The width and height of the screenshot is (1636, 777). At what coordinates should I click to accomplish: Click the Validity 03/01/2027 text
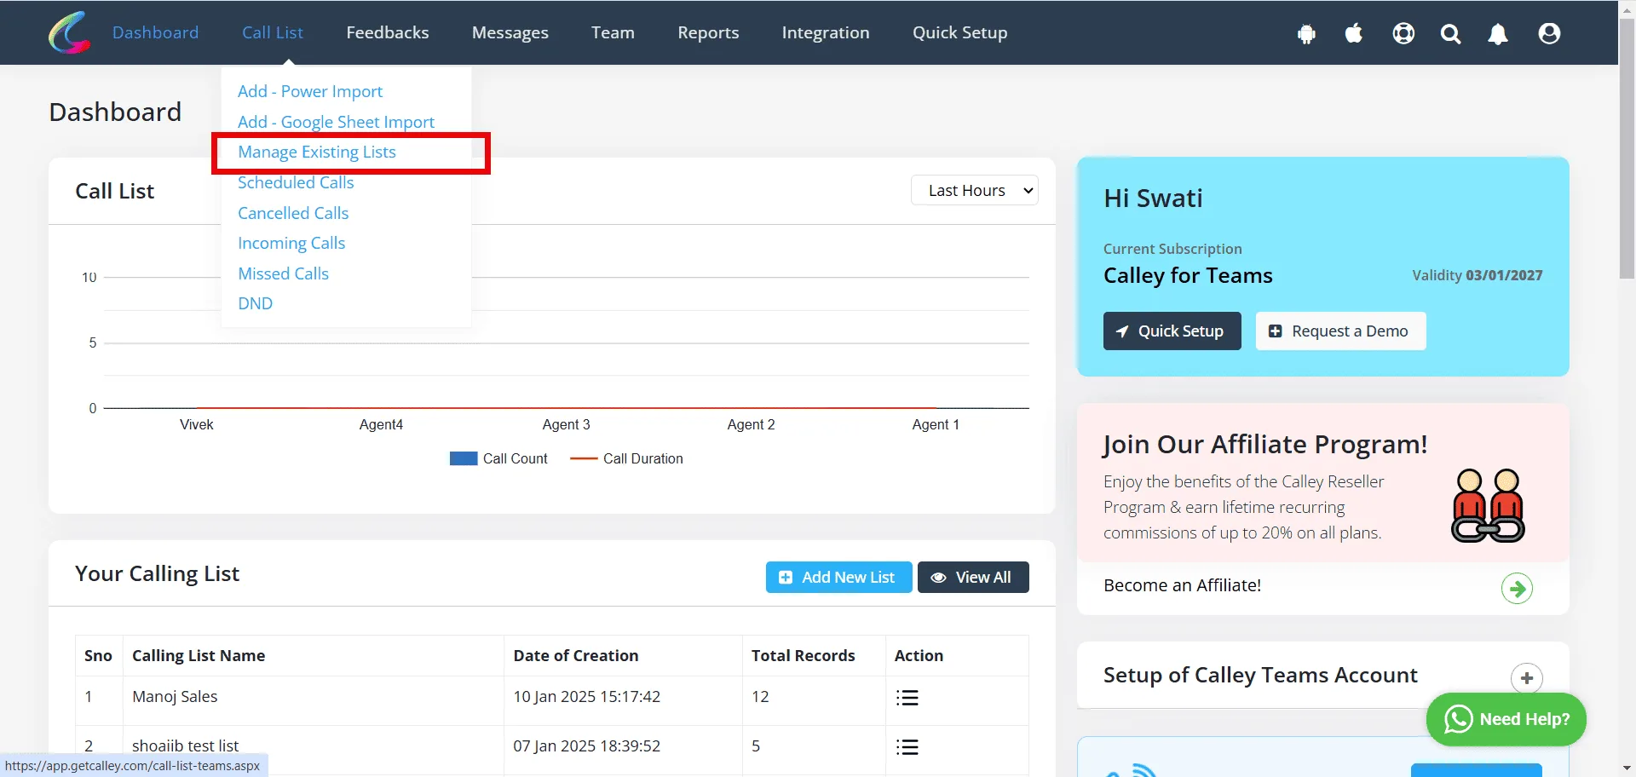[x=1477, y=275]
